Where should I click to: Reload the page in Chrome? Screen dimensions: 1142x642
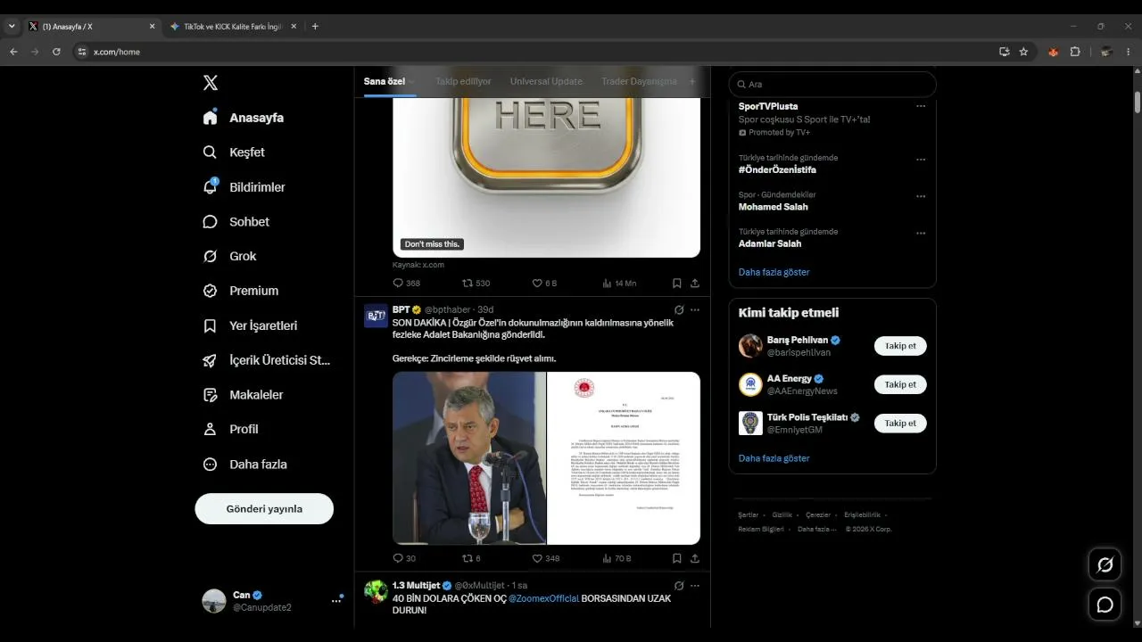point(56,52)
